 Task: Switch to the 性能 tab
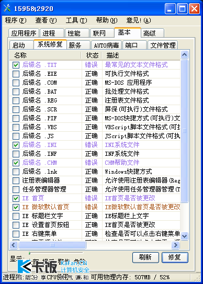[x=77, y=33]
